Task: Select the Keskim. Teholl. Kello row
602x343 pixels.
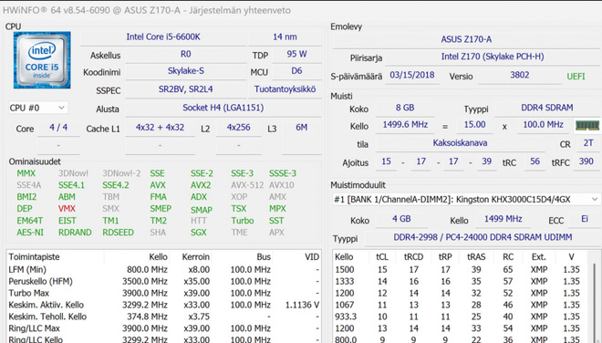Action: click(x=164, y=317)
